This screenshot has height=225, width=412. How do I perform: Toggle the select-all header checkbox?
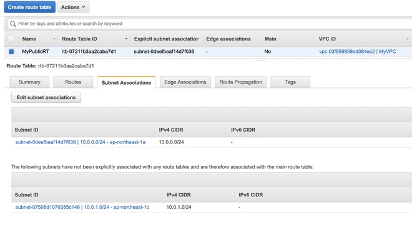pos(11,39)
